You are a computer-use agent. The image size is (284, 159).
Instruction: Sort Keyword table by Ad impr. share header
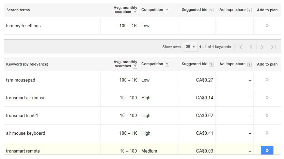pos(232,64)
